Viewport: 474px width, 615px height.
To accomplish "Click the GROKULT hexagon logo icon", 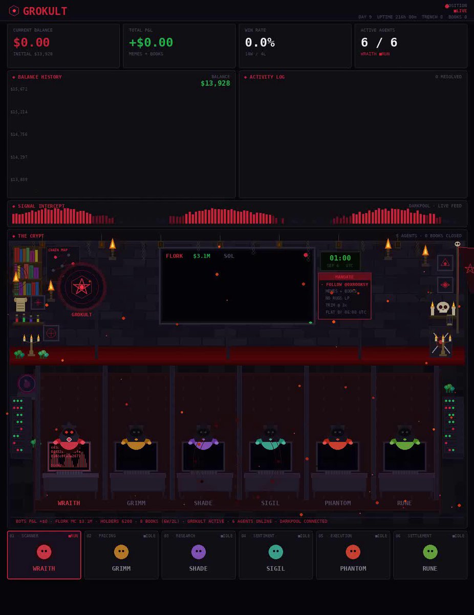I will click(14, 11).
